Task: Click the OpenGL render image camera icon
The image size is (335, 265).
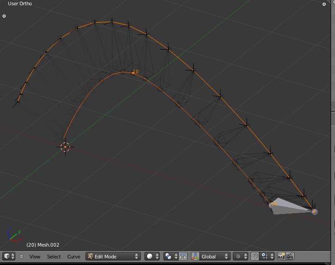Action: pos(281,256)
